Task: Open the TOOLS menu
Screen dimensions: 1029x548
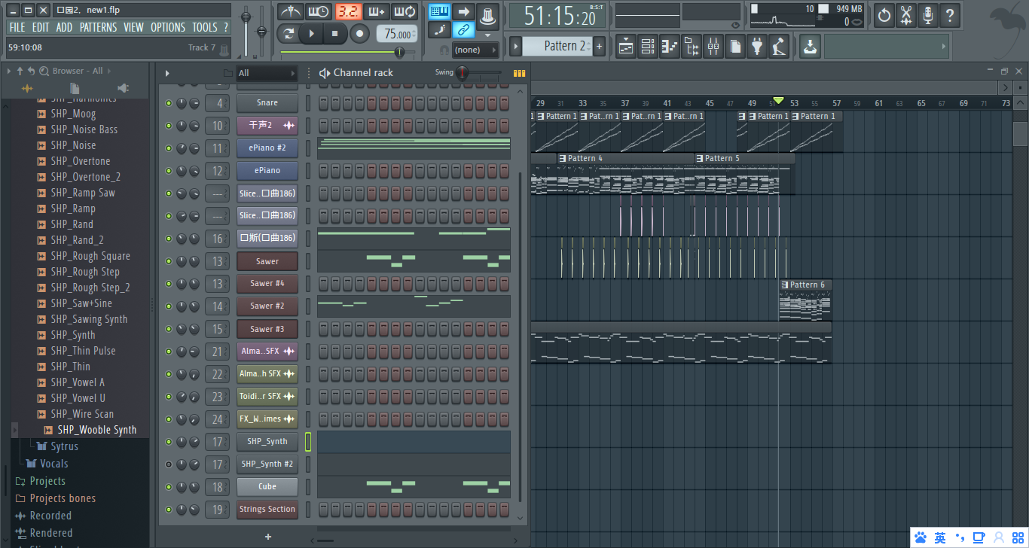Action: [x=204, y=27]
